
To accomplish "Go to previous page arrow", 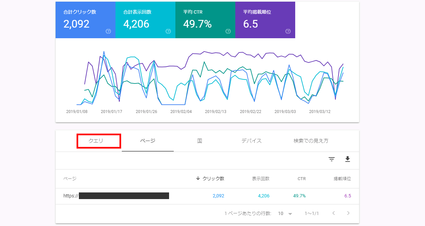I will [333, 213].
